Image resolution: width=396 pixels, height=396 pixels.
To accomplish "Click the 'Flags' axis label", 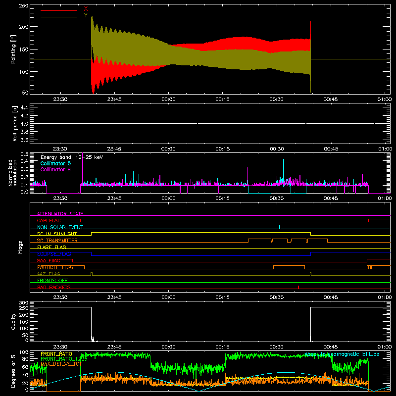I will (x=20, y=247).
